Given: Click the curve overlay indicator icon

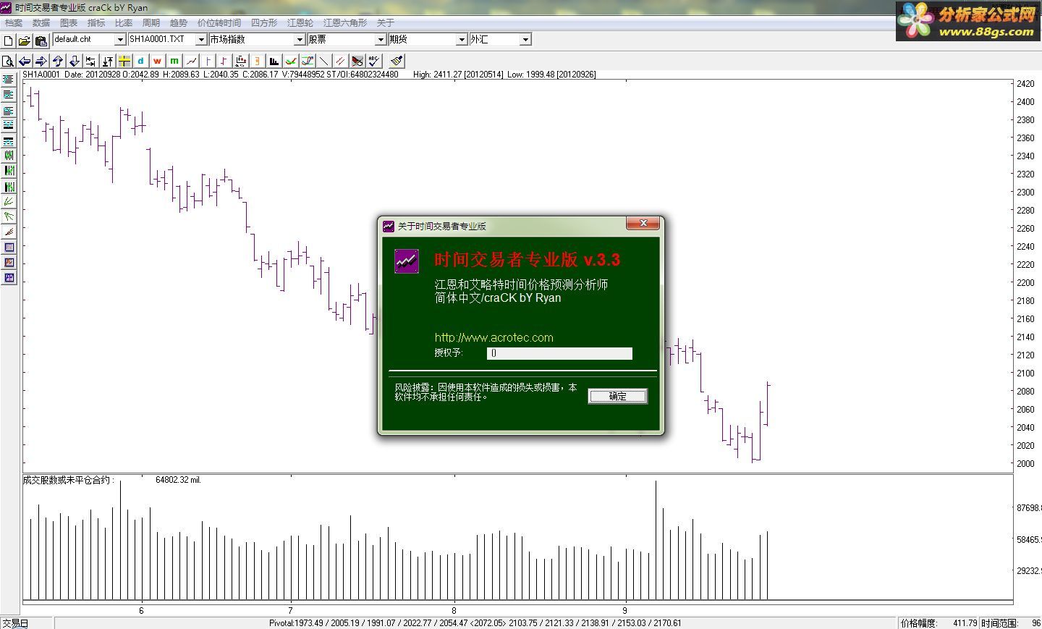Looking at the screenshot, I should click(x=308, y=62).
